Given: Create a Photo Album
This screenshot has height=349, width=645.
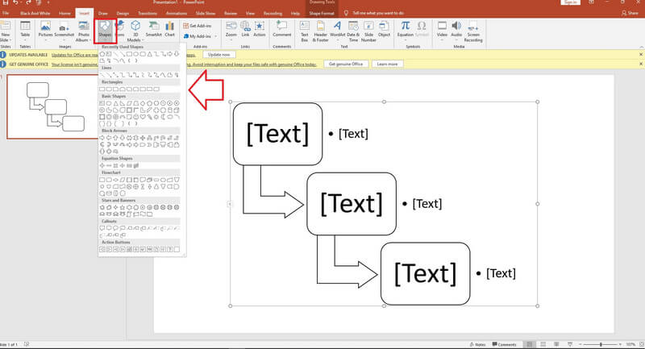Looking at the screenshot, I should click(x=84, y=31).
